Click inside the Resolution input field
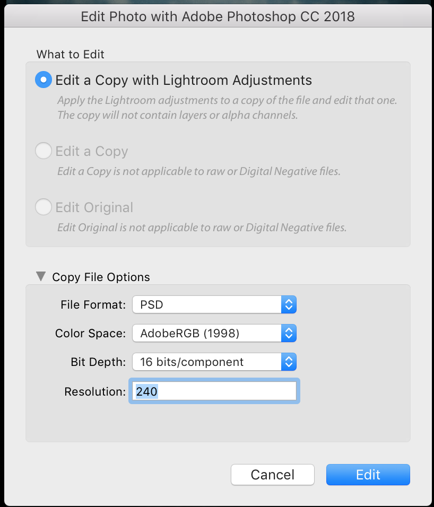The height and width of the screenshot is (507, 434). [214, 391]
